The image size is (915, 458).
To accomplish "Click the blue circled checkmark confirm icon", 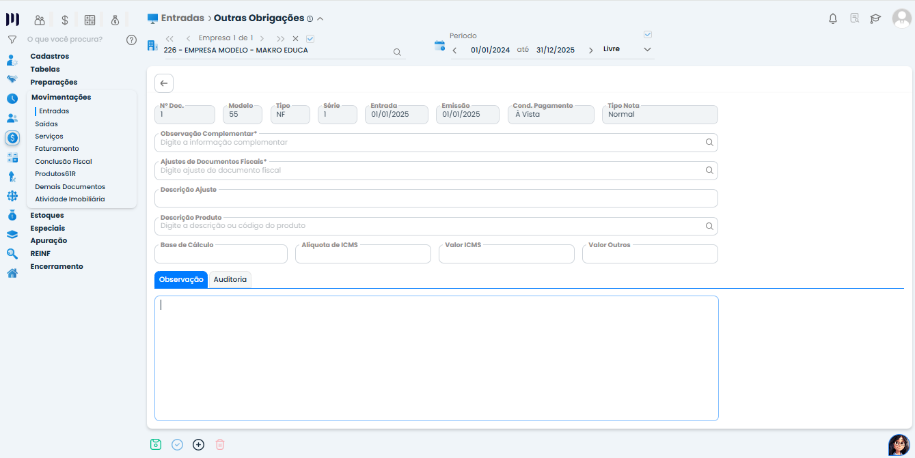I will (x=177, y=444).
